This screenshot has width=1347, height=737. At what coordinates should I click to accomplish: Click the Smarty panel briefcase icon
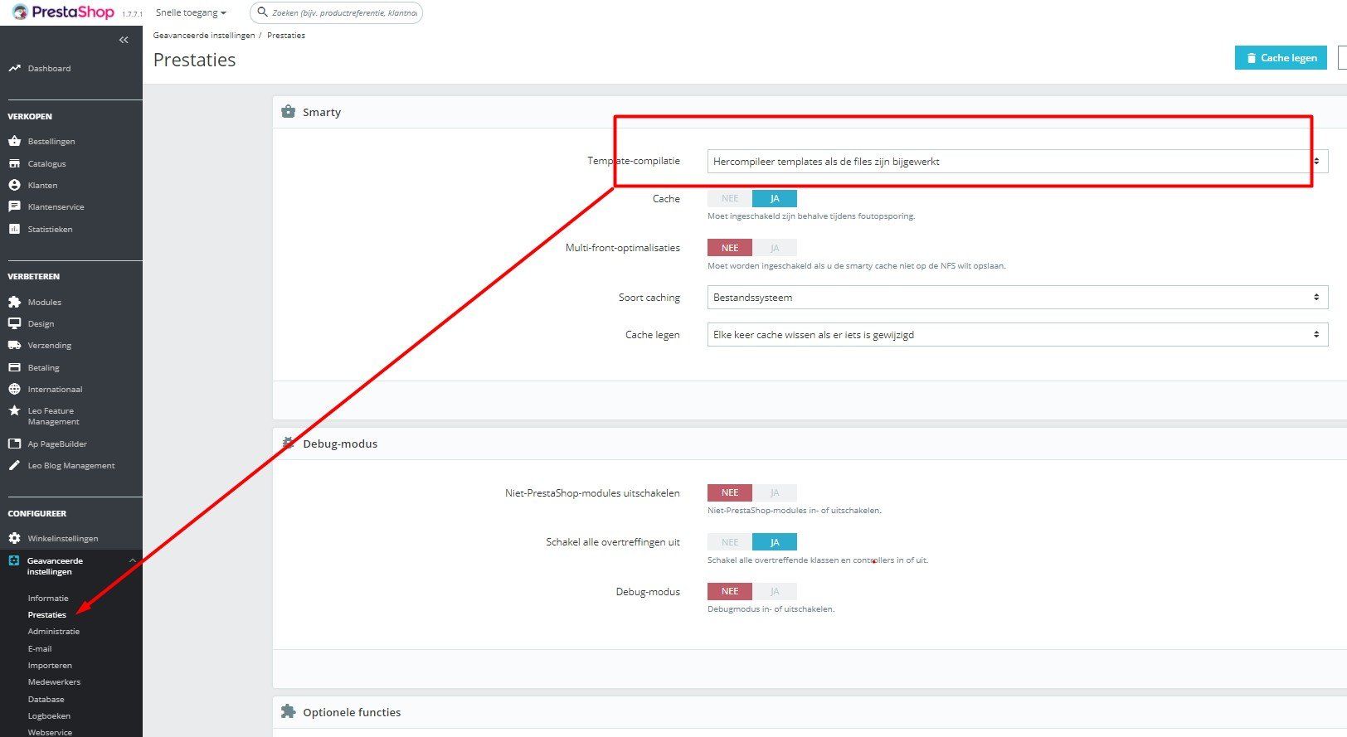click(288, 112)
